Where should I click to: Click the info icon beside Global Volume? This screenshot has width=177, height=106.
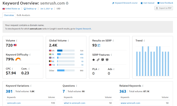pos(68,40)
